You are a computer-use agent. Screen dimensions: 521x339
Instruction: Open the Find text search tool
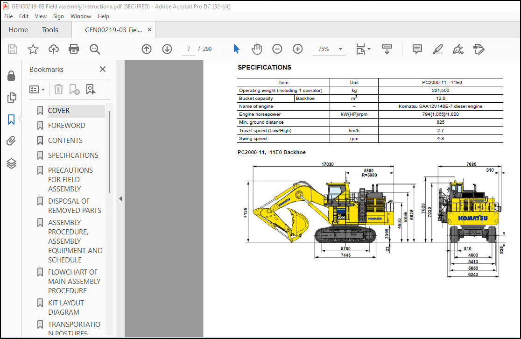95,49
